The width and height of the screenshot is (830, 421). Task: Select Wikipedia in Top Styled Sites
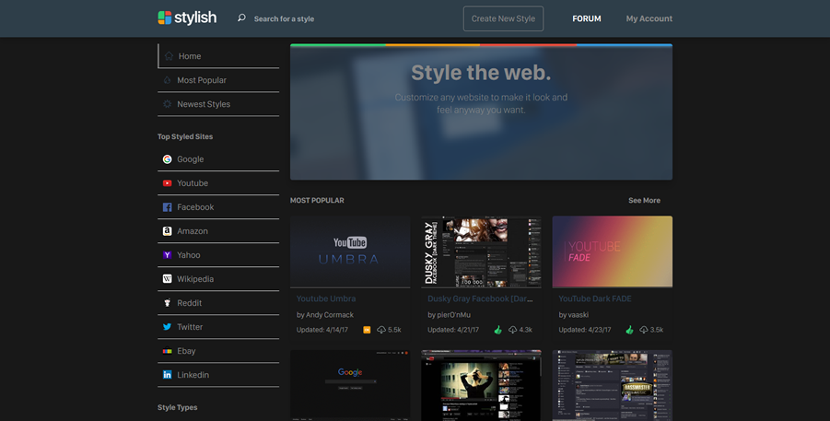[x=218, y=278]
